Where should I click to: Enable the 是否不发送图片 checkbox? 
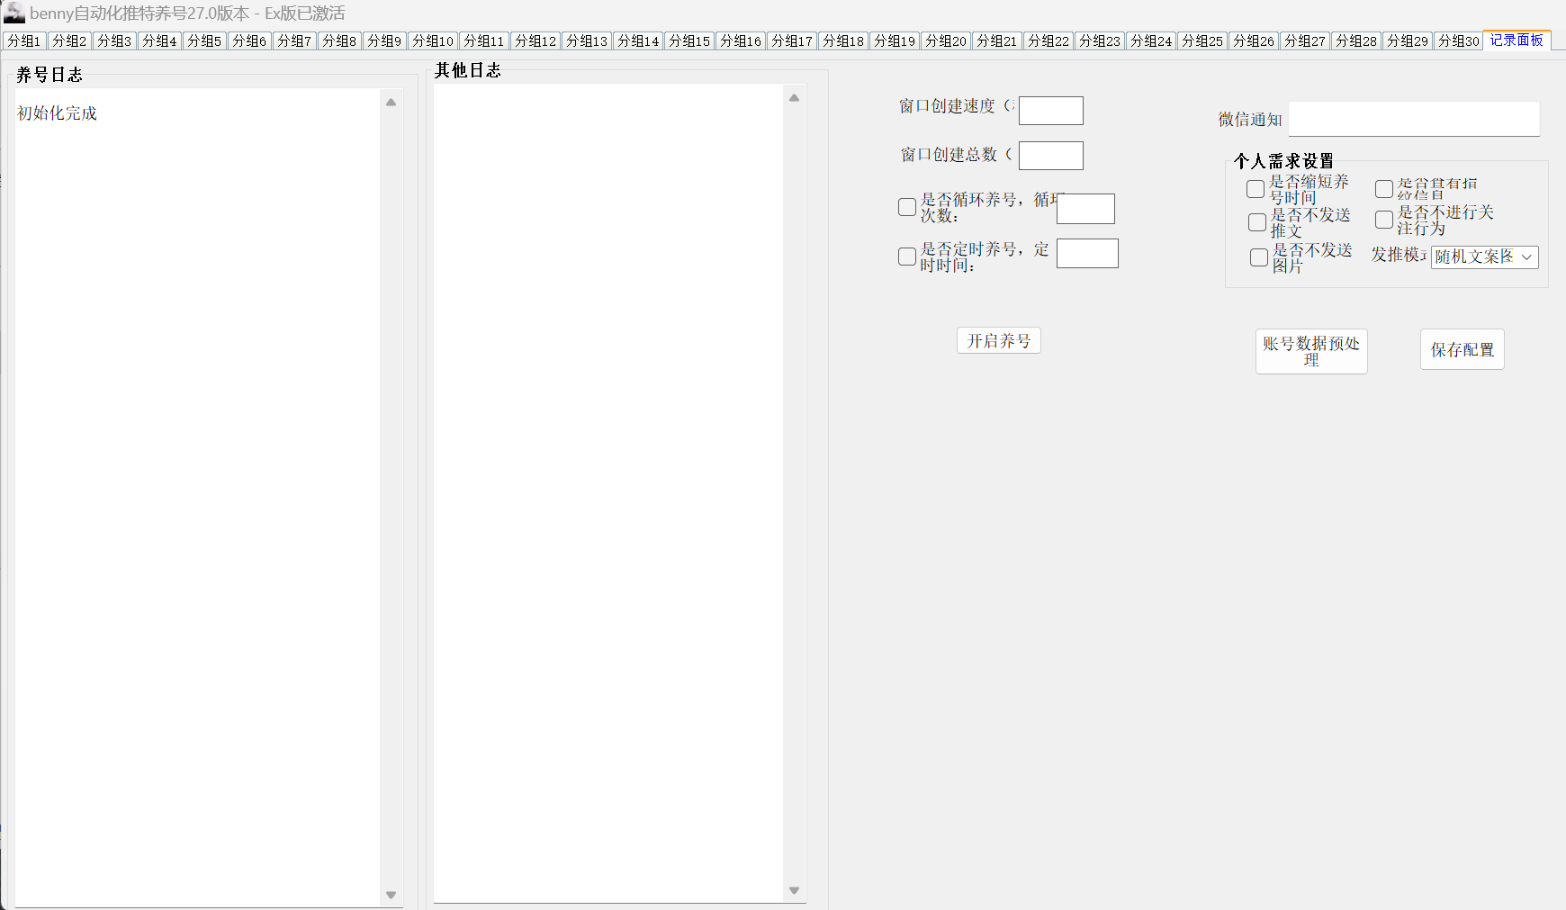tap(1259, 257)
